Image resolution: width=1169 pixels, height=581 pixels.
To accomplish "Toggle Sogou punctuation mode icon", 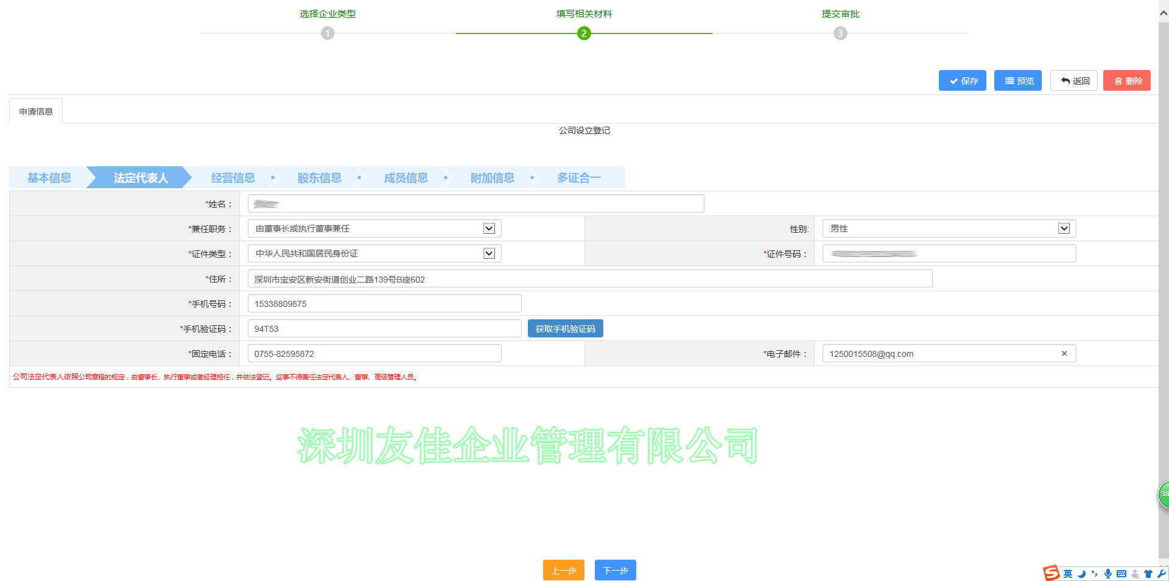I will [1094, 574].
